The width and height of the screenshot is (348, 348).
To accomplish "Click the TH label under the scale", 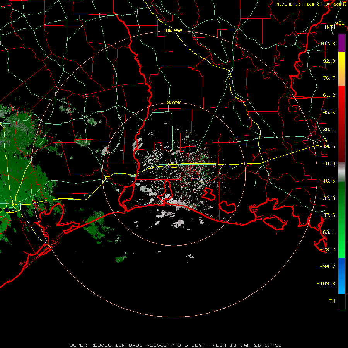I will coord(332,301).
